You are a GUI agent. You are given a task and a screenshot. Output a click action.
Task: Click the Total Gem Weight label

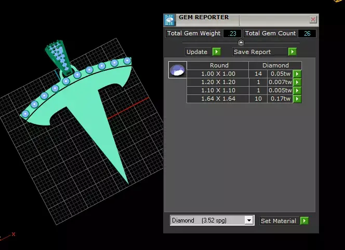194,33
